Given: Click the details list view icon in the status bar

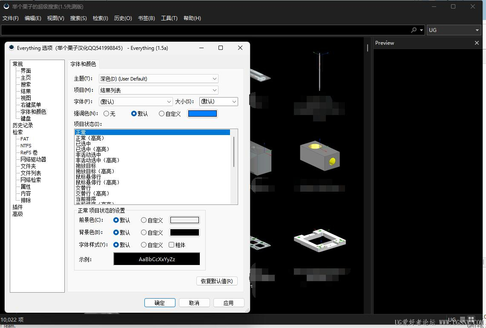Looking at the screenshot, I should [x=463, y=319].
